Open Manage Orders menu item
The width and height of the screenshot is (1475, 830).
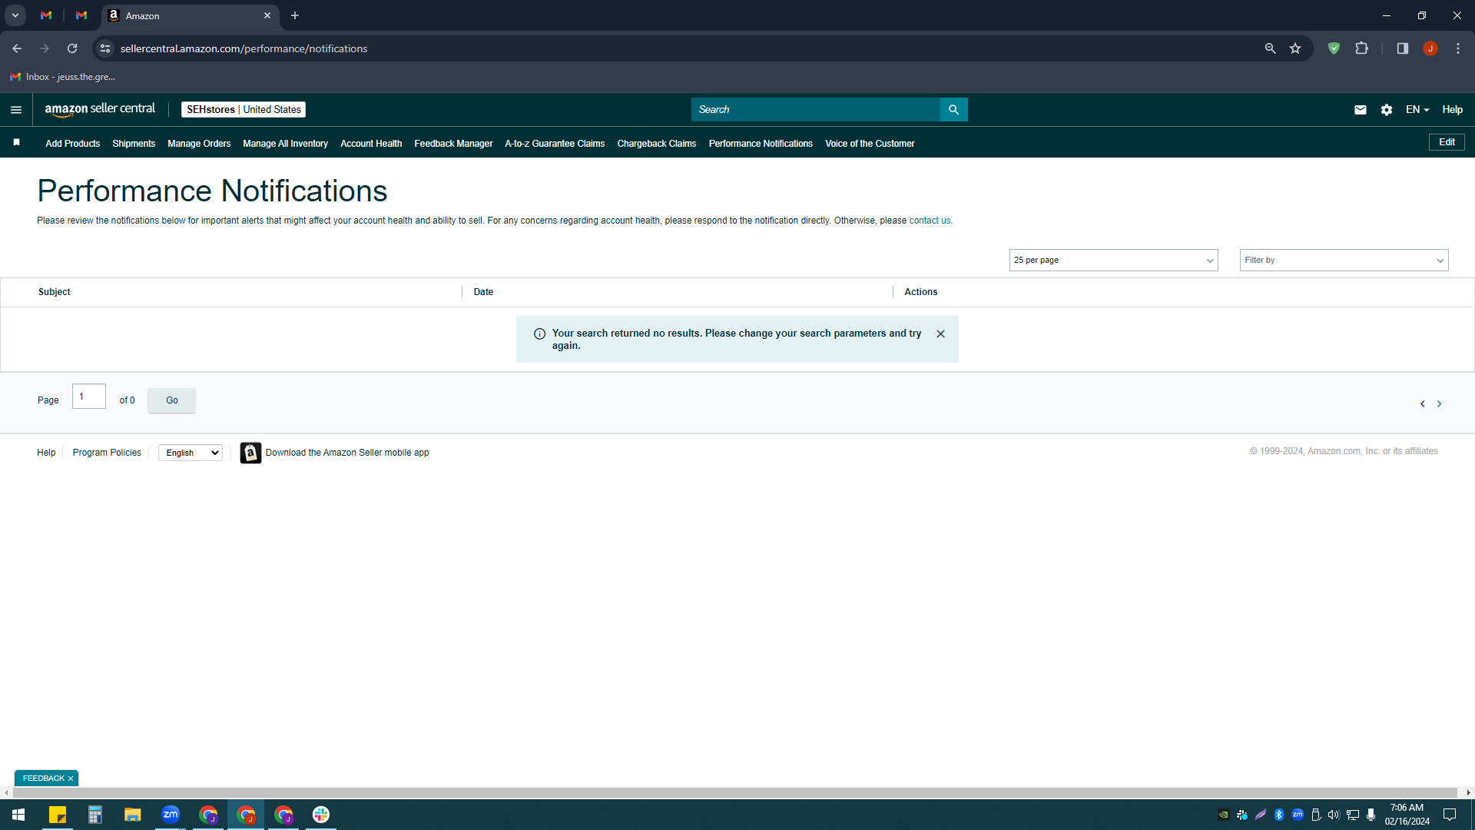(x=199, y=144)
